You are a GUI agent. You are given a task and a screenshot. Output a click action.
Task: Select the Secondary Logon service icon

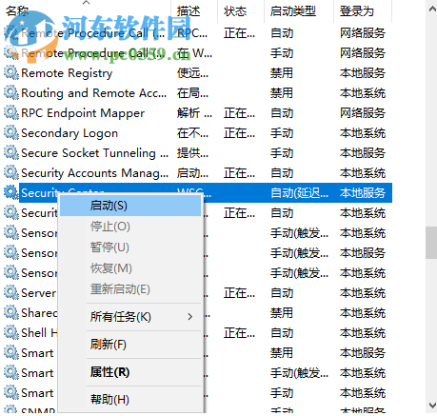pyautogui.click(x=11, y=133)
